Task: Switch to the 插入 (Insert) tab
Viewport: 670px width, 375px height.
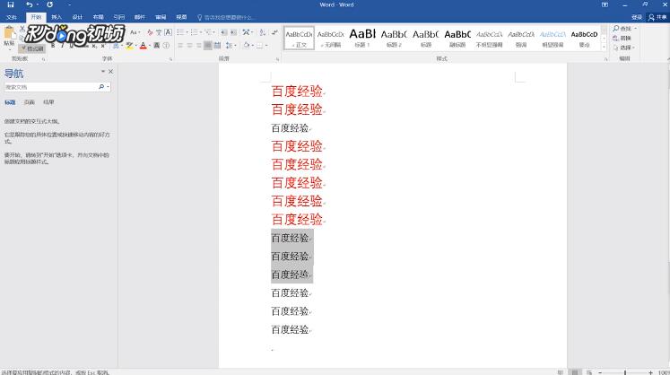Action: [57, 17]
